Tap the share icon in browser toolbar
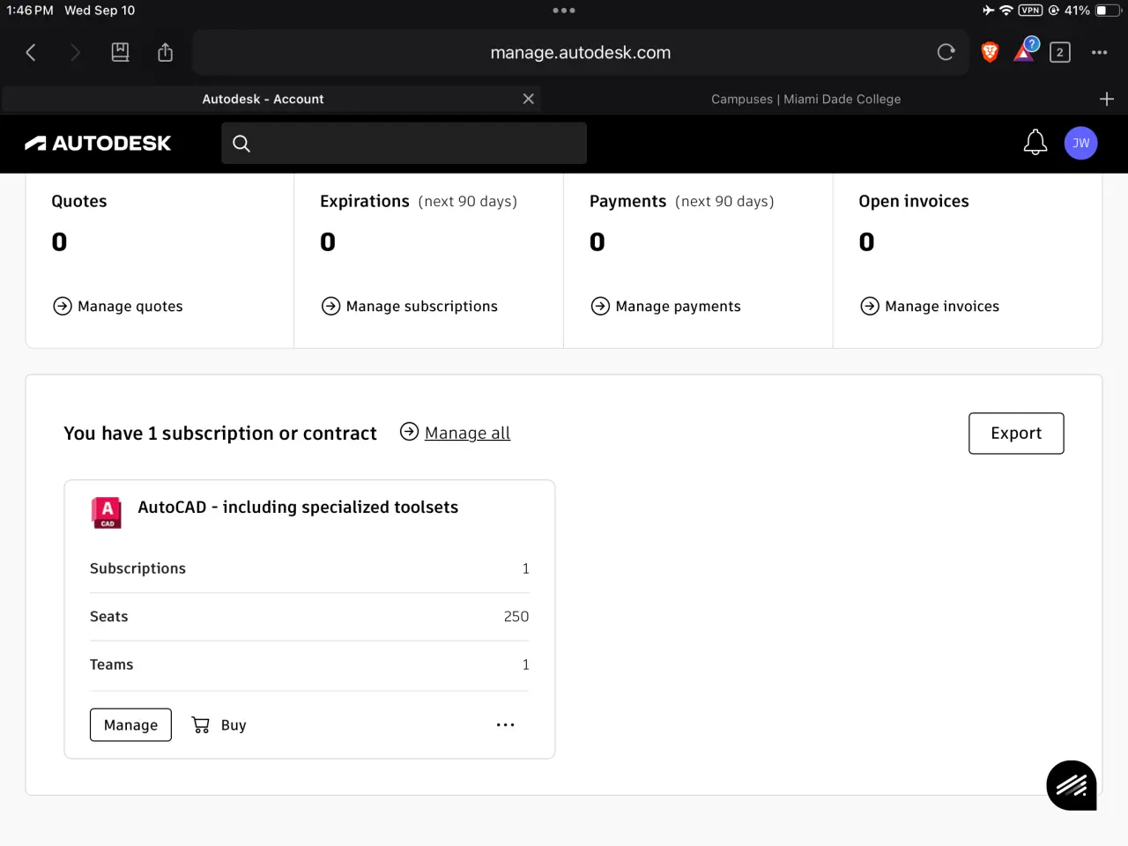 (165, 53)
